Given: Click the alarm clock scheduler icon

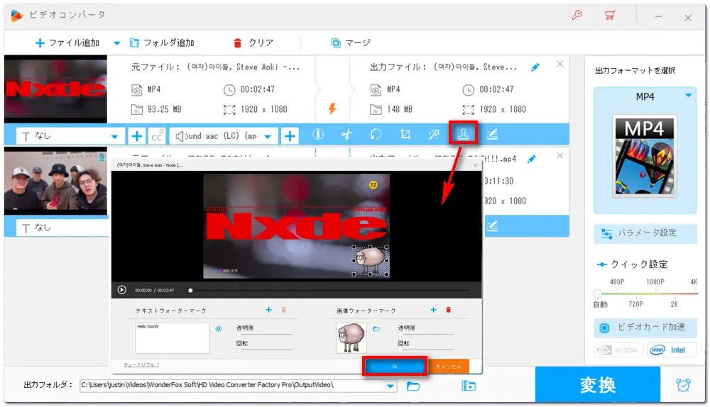Looking at the screenshot, I should [x=683, y=385].
